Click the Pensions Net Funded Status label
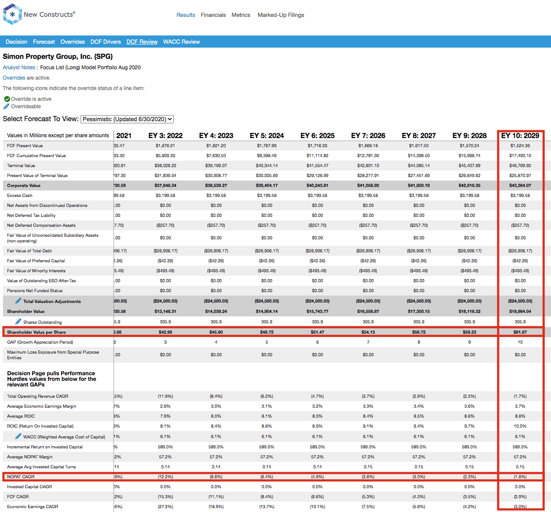 (x=35, y=290)
